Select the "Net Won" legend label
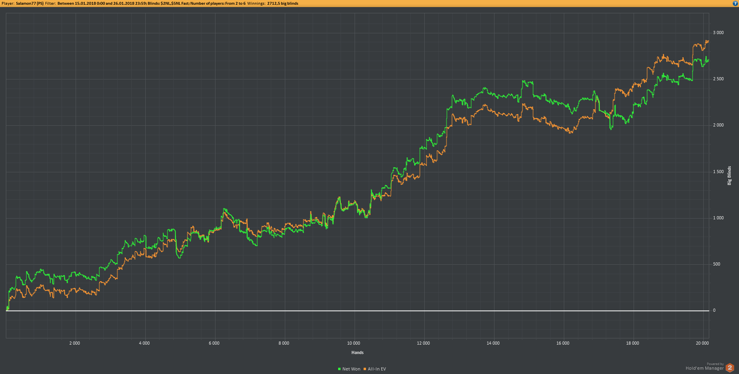739x374 pixels. click(351, 369)
